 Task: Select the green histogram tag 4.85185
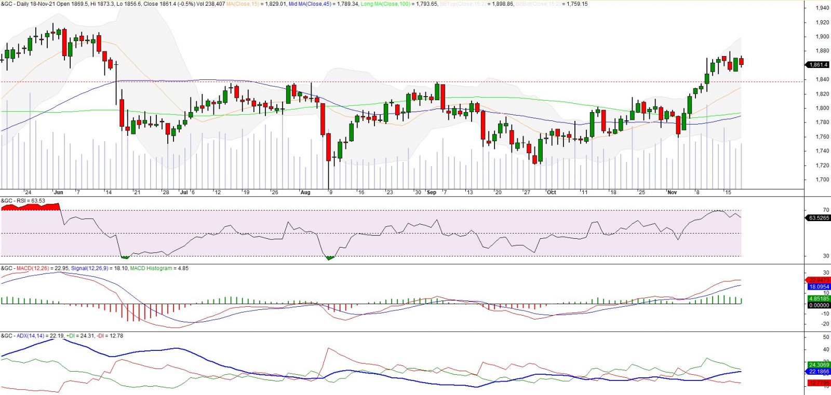coord(819,299)
